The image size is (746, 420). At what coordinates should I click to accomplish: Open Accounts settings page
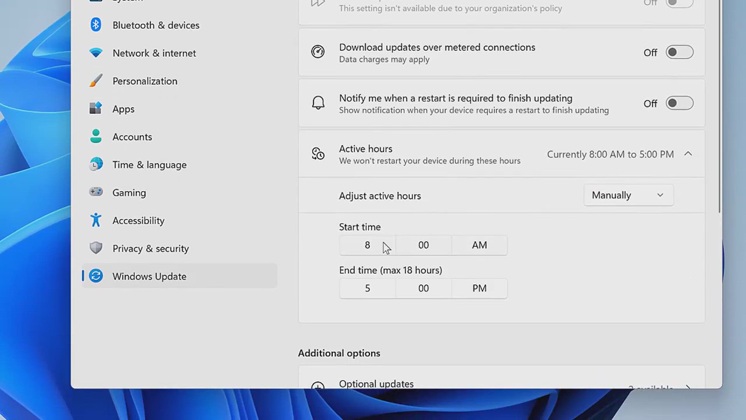pyautogui.click(x=180, y=137)
